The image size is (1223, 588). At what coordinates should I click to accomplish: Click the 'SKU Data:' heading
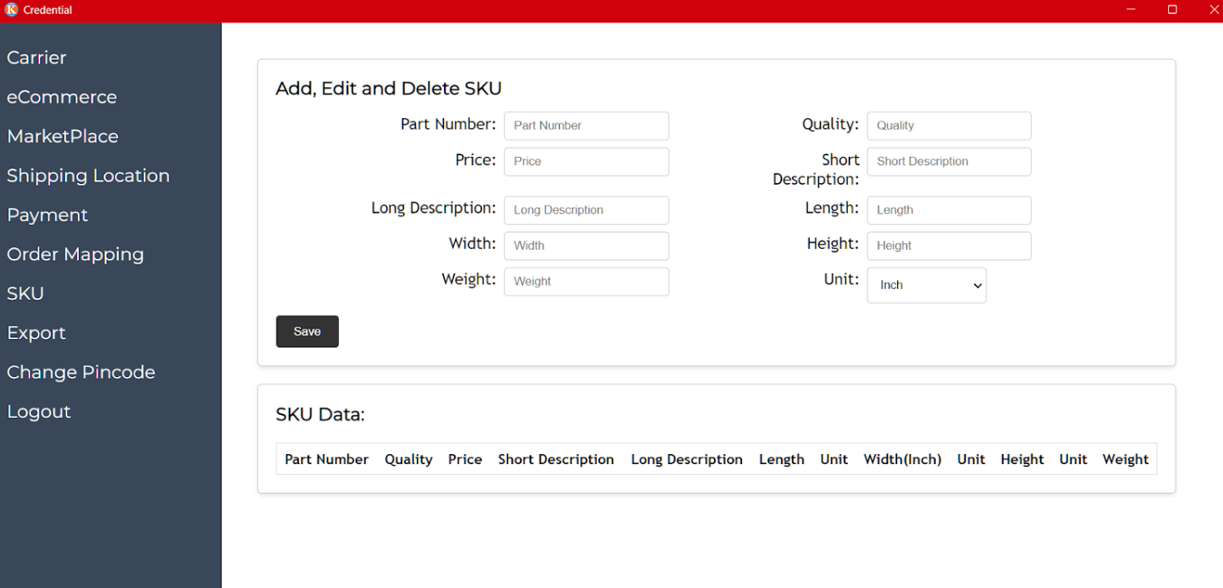(x=320, y=415)
